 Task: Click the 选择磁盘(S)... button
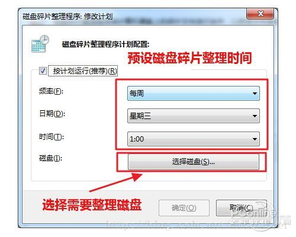[194, 162]
